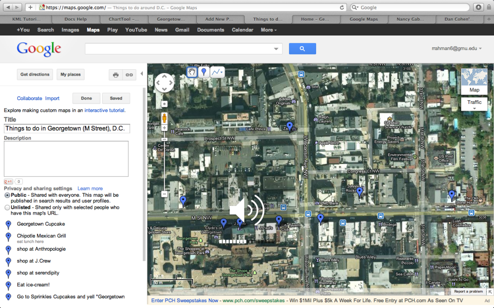Click the zoom out minus button

[x=164, y=194]
